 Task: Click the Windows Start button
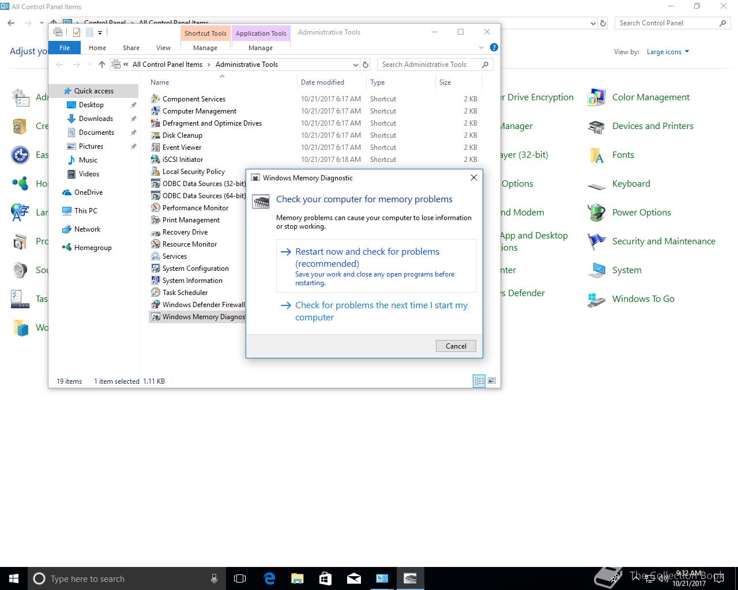point(14,578)
